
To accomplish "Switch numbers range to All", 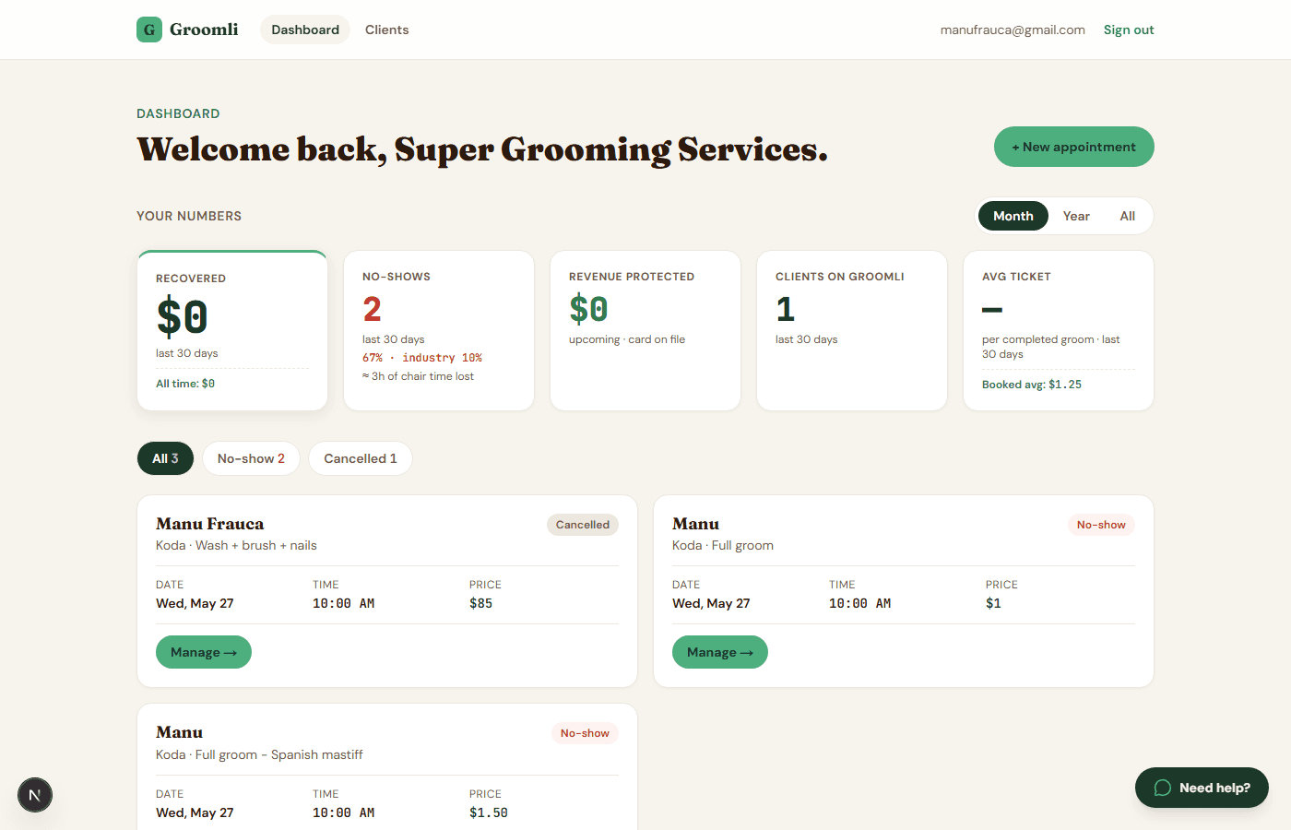I will [x=1127, y=216].
